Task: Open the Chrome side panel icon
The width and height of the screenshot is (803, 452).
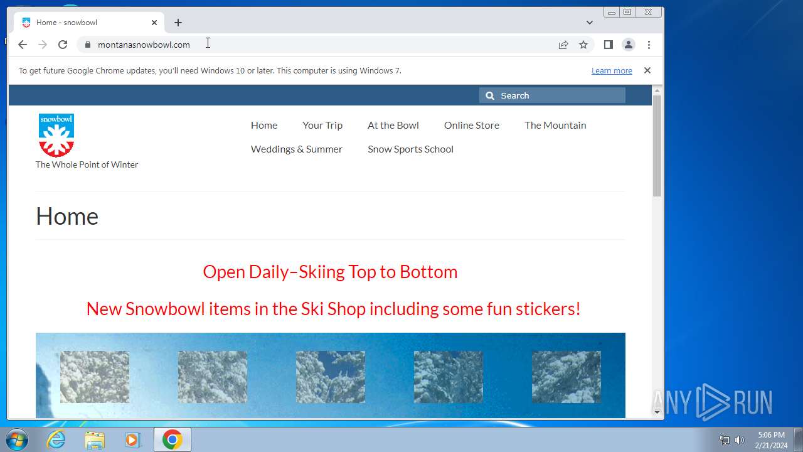Action: (608, 45)
